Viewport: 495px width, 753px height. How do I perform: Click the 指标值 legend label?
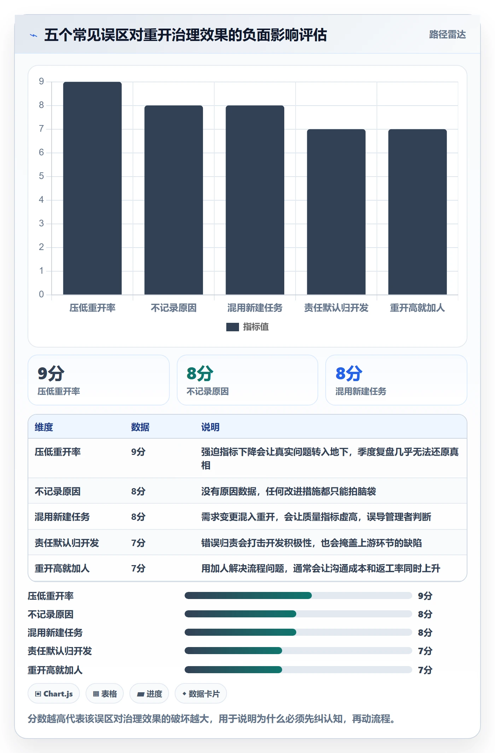(256, 327)
